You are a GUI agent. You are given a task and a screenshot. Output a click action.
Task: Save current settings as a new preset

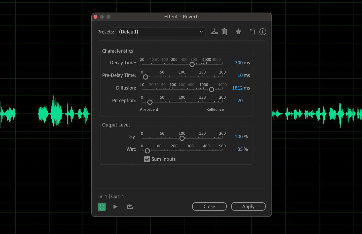point(214,32)
